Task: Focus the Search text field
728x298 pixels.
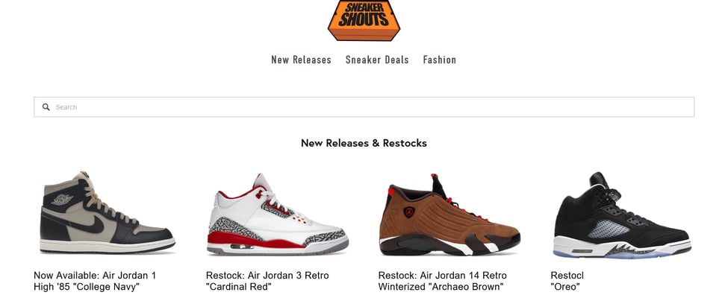Action: pyautogui.click(x=364, y=107)
